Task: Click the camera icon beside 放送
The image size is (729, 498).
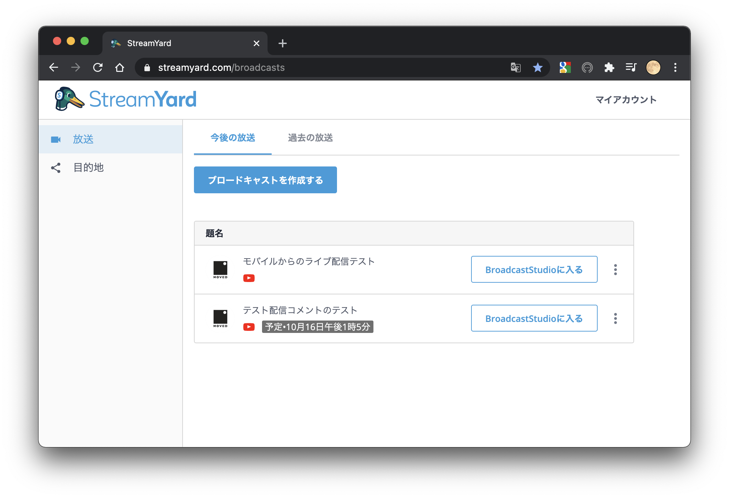Action: [x=56, y=139]
